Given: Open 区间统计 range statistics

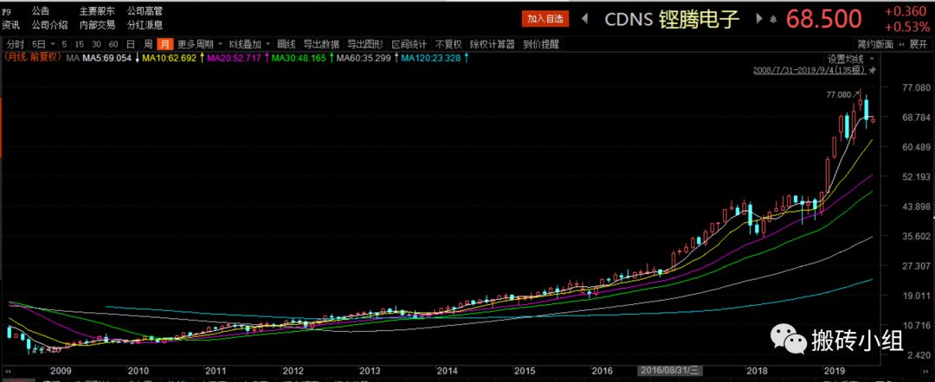Looking at the screenshot, I should pos(409,44).
